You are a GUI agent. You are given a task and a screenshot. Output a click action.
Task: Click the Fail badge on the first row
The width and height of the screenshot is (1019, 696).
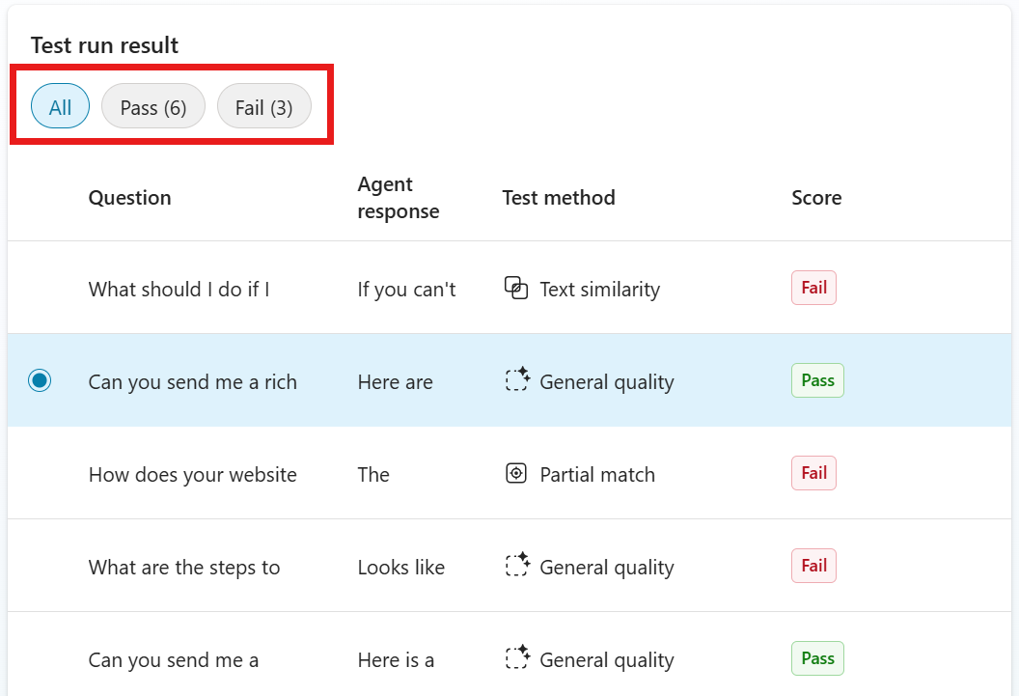point(813,287)
